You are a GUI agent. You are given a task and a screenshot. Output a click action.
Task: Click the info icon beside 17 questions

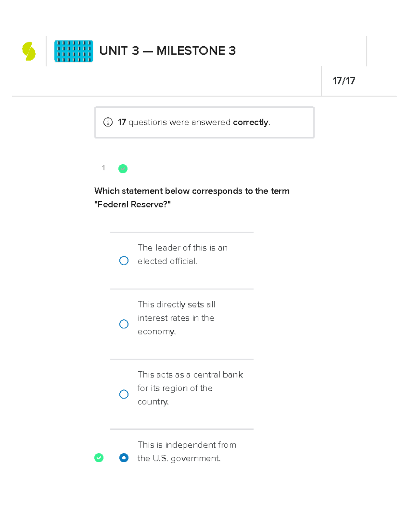[108, 122]
